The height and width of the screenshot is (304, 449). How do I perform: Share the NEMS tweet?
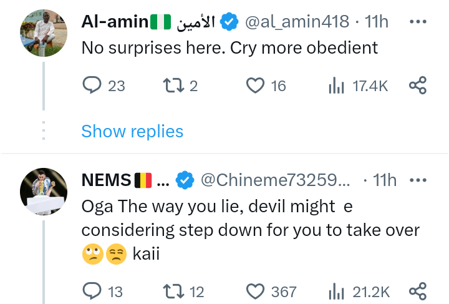click(x=417, y=291)
